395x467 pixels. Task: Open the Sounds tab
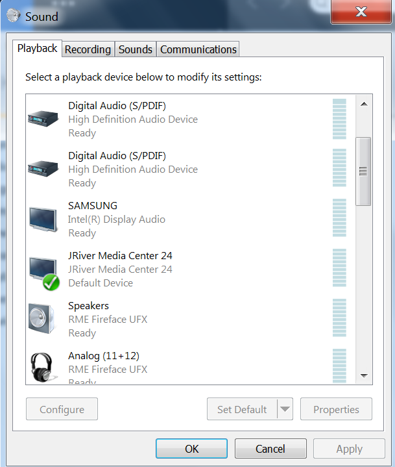[136, 49]
